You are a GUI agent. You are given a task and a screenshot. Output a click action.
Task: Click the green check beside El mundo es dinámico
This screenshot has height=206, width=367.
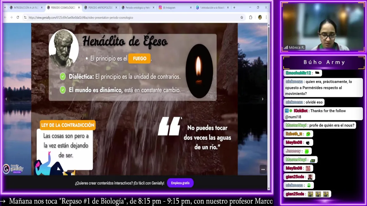coord(63,90)
